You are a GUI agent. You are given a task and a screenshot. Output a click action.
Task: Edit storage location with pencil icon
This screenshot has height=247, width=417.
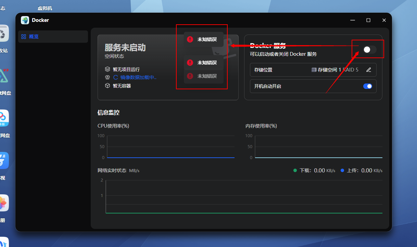tap(369, 70)
